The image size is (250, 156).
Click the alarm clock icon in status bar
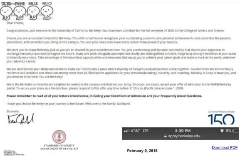[222, 131]
